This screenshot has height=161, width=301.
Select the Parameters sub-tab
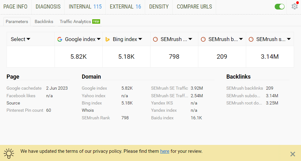tap(17, 21)
